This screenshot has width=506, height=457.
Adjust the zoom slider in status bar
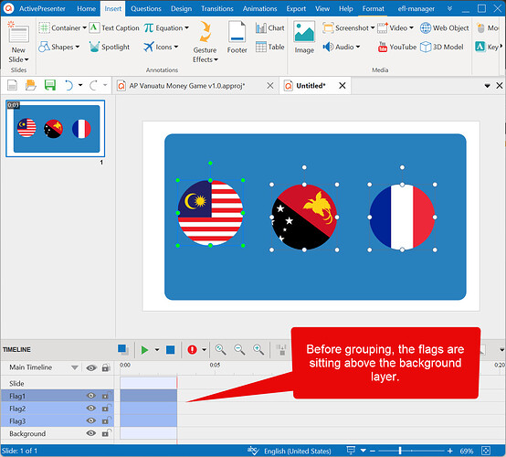click(x=400, y=451)
